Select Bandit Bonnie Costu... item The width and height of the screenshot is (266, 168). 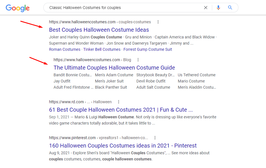pyautogui.click(x=73, y=75)
